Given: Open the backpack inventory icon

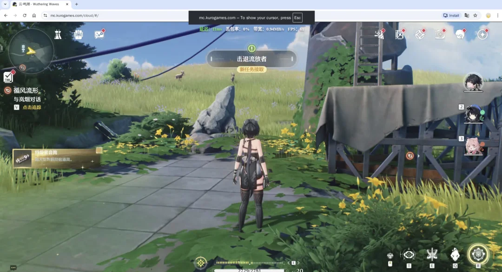Looking at the screenshot, I should pyautogui.click(x=79, y=34).
